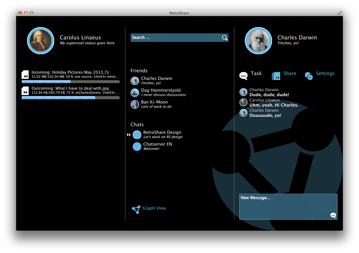Click 'Lots of work to do' status text
The height and width of the screenshot is (253, 359).
tap(156, 107)
